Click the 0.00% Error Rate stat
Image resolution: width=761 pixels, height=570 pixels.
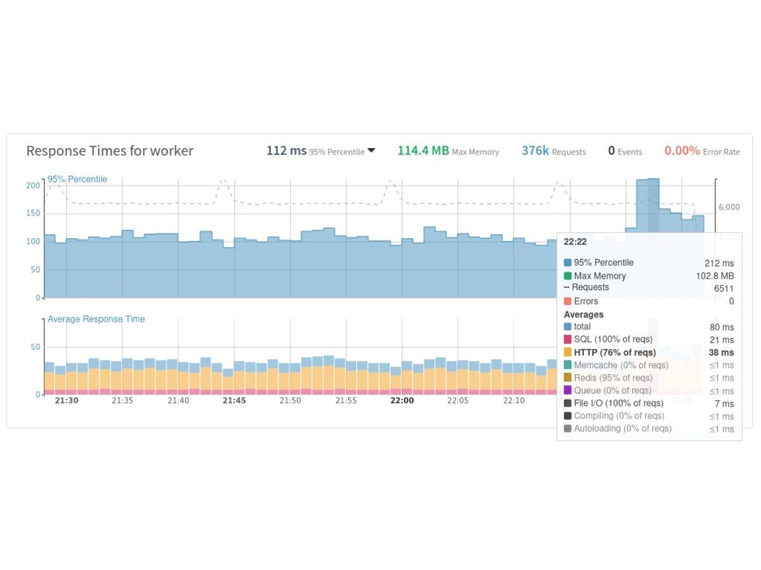point(702,151)
